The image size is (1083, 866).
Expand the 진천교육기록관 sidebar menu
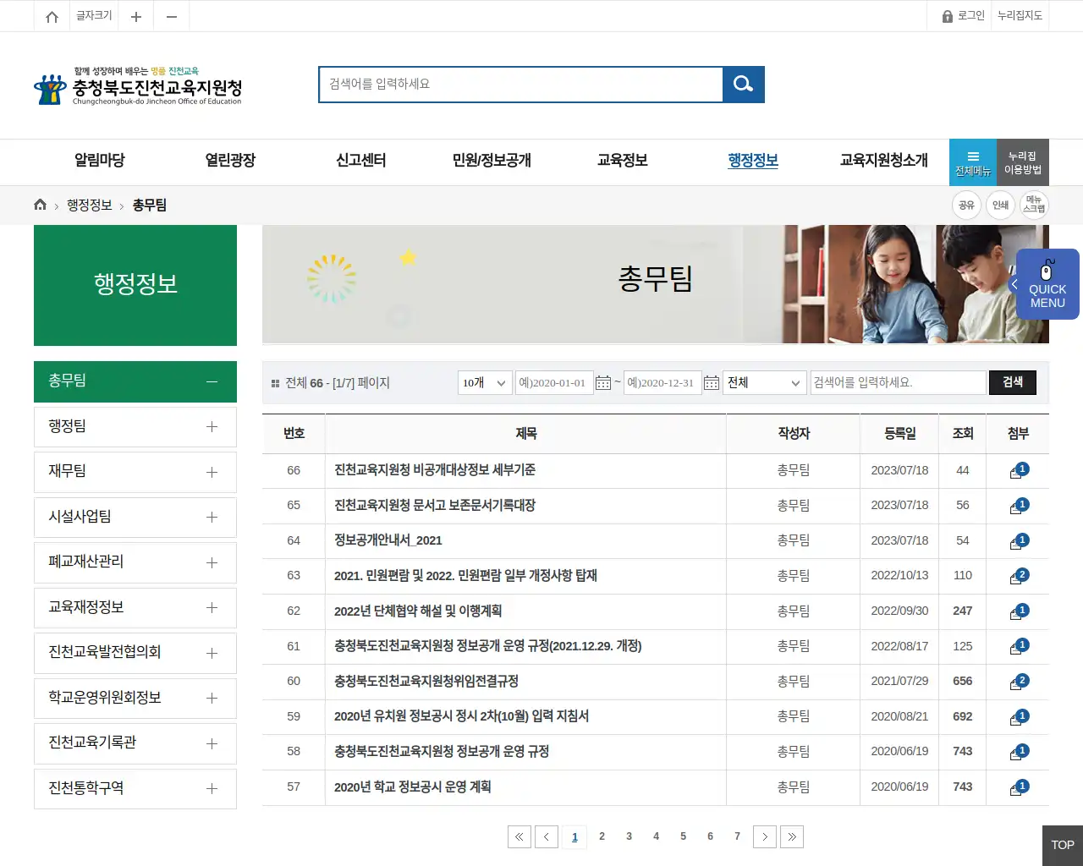(x=135, y=743)
